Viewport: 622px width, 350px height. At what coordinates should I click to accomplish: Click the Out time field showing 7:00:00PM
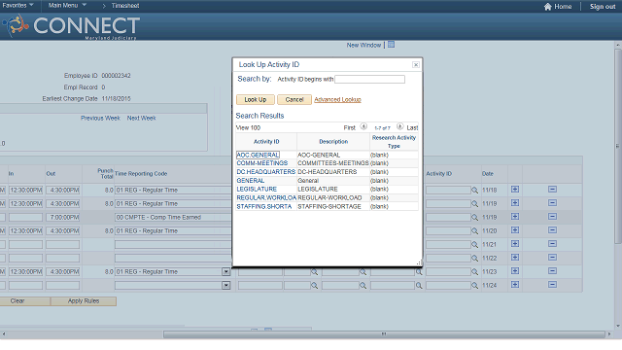coord(62,218)
